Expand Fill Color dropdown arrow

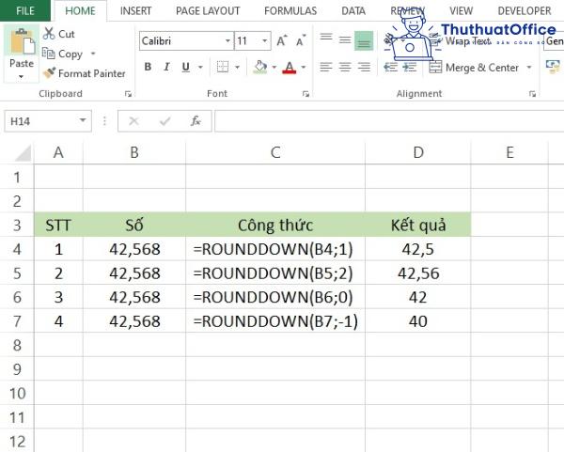tap(274, 67)
